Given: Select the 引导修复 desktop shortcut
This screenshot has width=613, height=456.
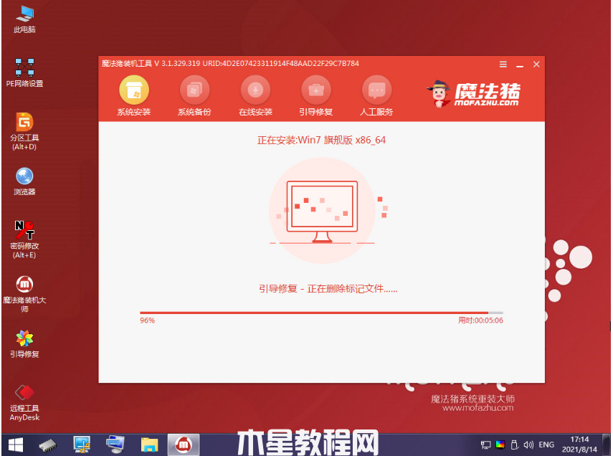Looking at the screenshot, I should coord(24,343).
